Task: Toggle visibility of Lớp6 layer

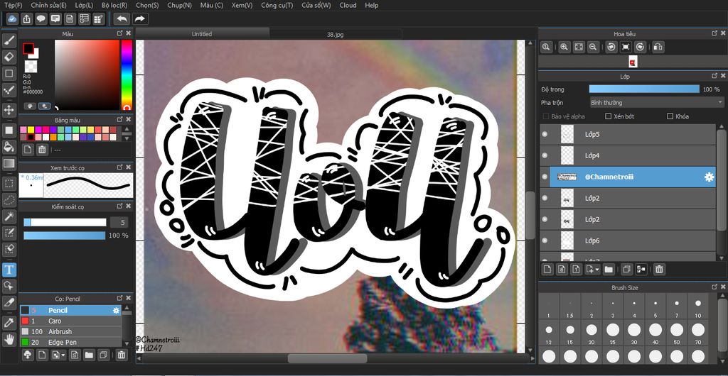Action: click(545, 240)
